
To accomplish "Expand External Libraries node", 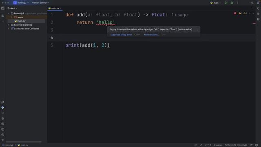I will [9, 25].
